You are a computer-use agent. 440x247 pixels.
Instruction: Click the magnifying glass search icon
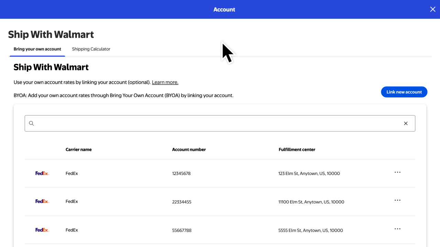coord(31,123)
